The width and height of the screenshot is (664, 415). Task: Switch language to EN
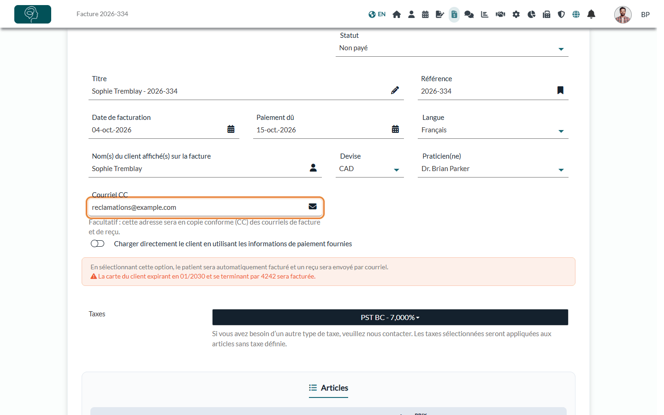click(377, 14)
